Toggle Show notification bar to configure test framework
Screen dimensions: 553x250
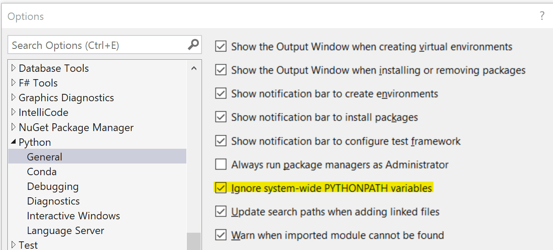[x=221, y=141]
